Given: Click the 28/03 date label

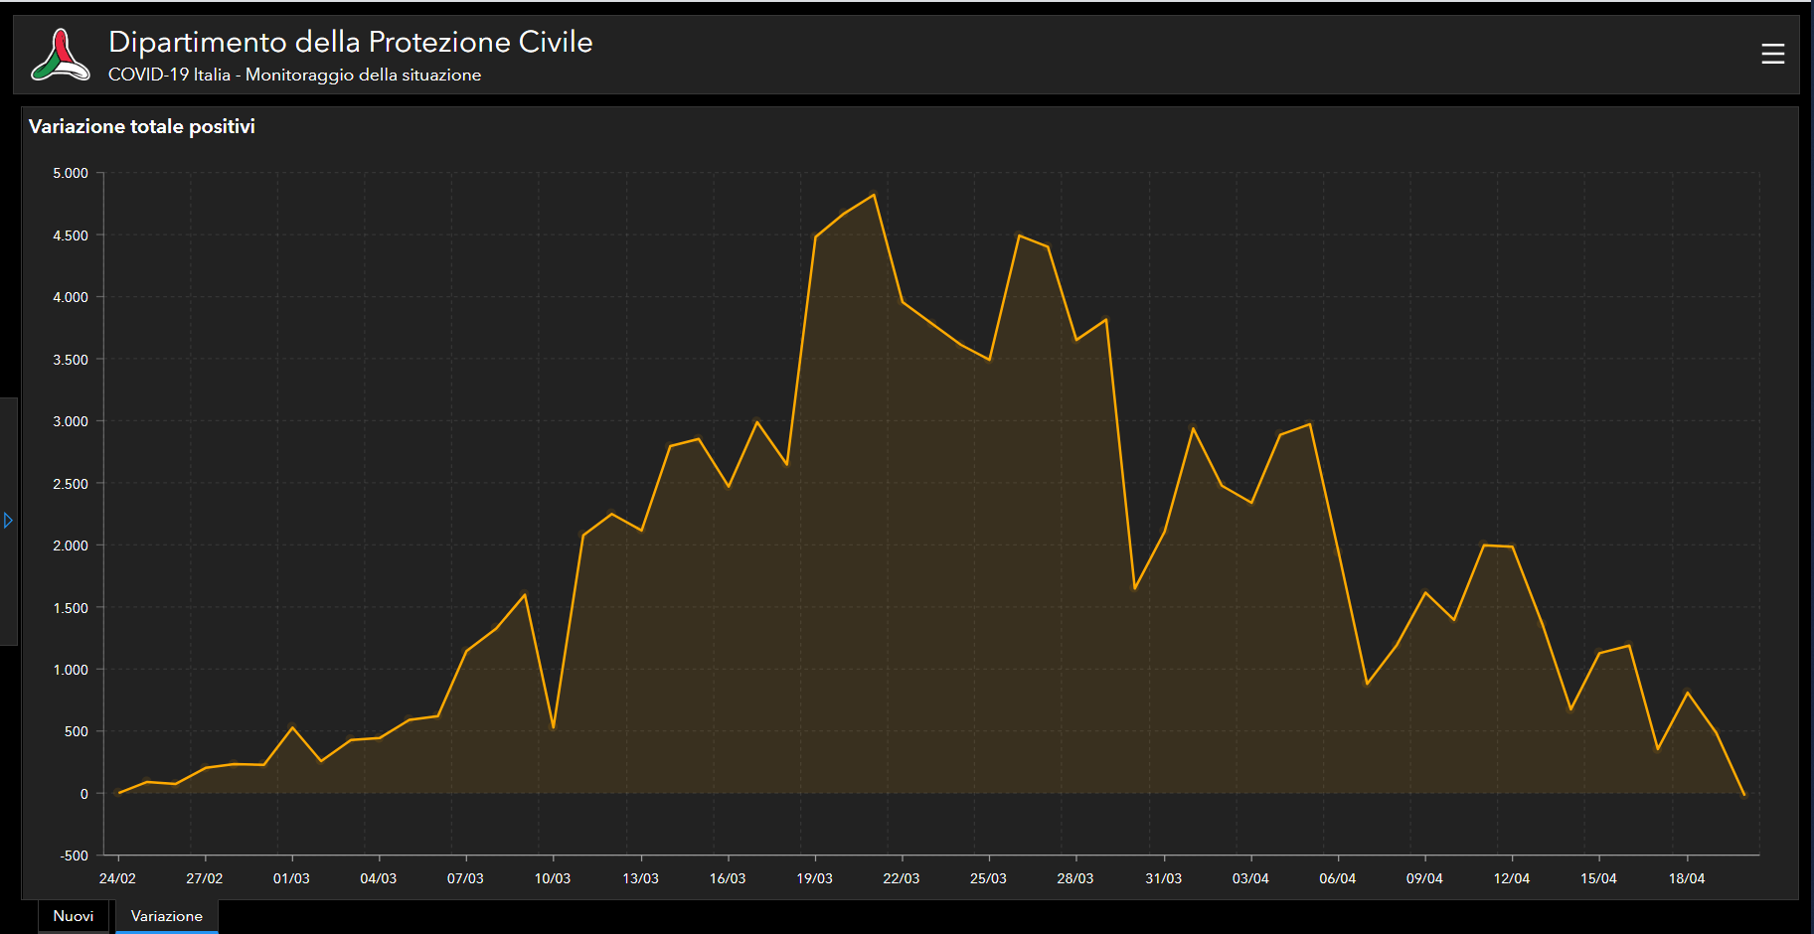Looking at the screenshot, I should click(1075, 878).
